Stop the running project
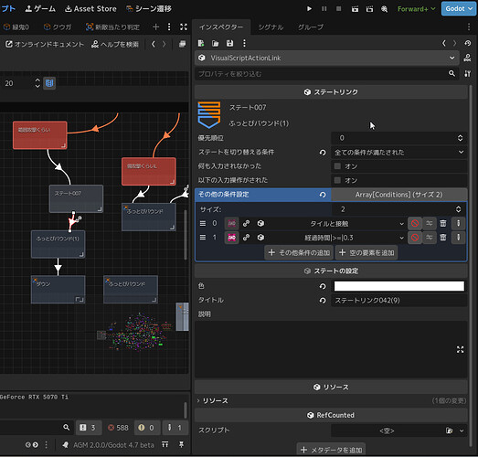 pos(339,9)
